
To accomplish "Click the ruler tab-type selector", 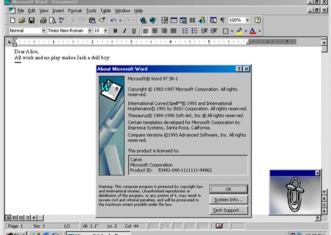I will pos(9,42).
